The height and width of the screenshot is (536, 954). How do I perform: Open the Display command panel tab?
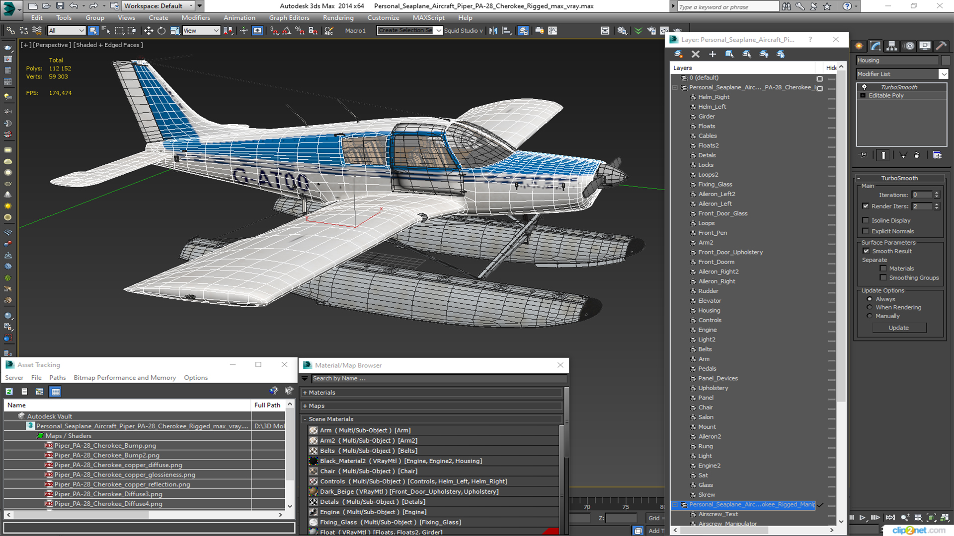pyautogui.click(x=925, y=46)
